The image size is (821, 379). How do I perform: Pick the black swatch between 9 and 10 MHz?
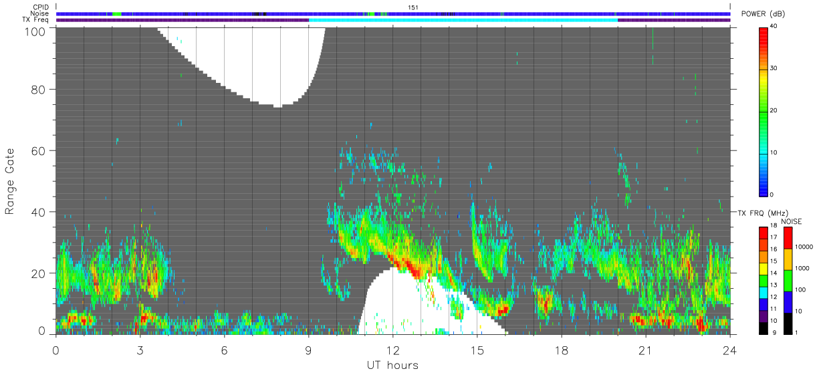click(x=764, y=327)
